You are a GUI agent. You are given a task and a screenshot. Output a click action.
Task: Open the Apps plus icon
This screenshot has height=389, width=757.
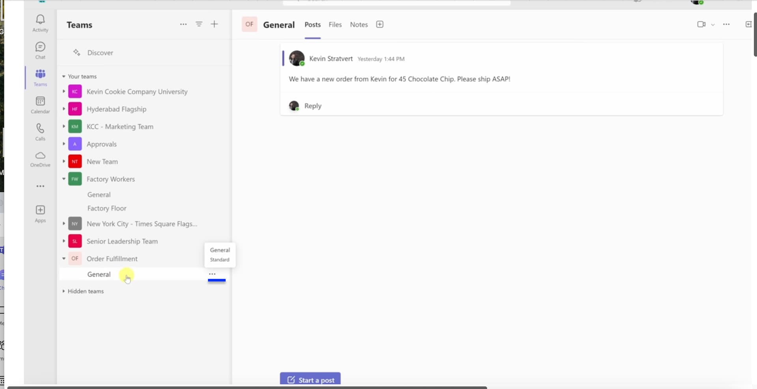pos(40,210)
